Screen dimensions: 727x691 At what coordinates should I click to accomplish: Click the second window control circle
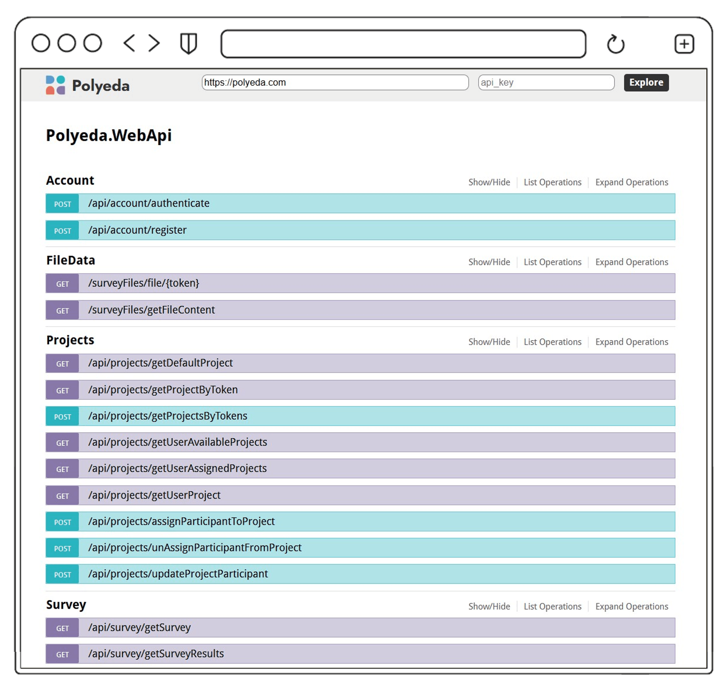pyautogui.click(x=67, y=43)
